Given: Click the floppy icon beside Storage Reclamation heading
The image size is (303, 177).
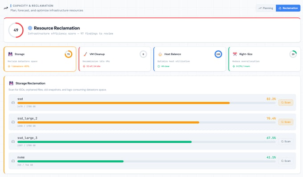Looking at the screenshot, I should [x=11, y=83].
